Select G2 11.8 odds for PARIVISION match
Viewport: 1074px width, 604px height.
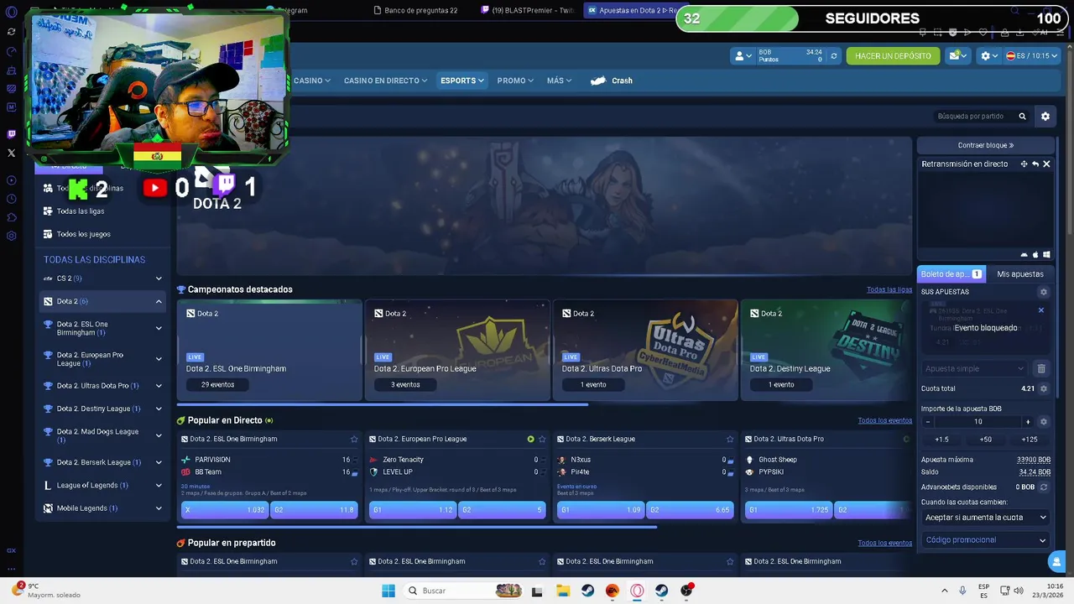pyautogui.click(x=314, y=509)
